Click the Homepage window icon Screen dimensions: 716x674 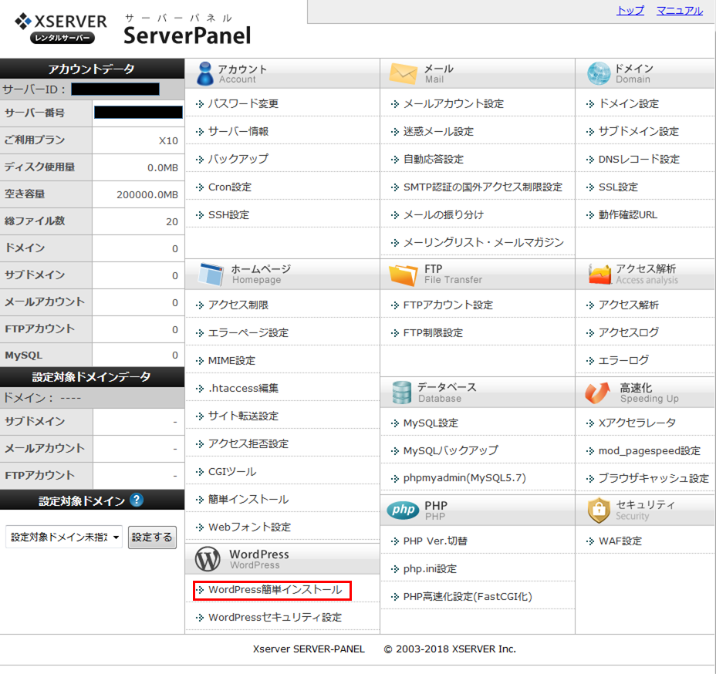[x=211, y=275]
